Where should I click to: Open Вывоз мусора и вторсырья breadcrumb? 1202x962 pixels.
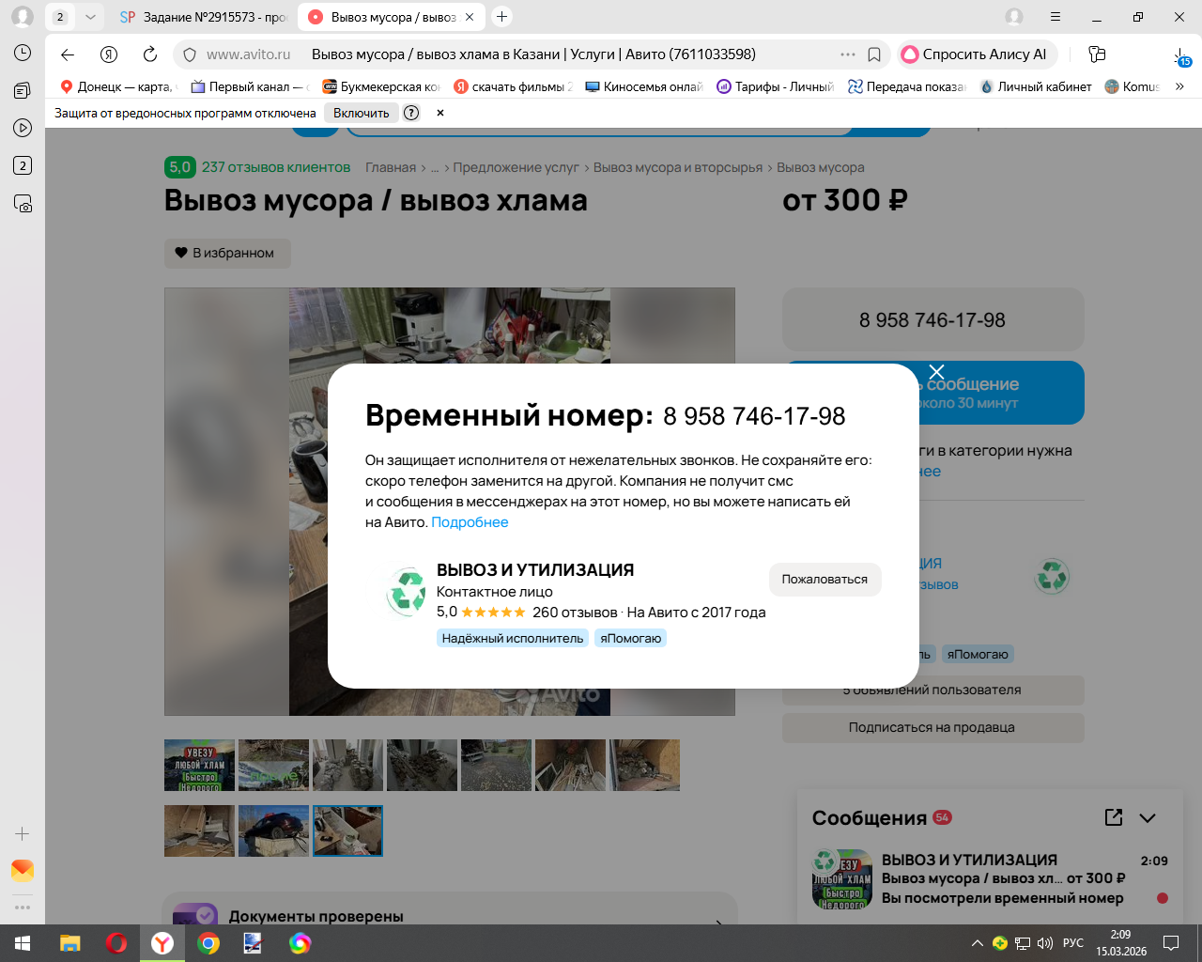coord(678,167)
